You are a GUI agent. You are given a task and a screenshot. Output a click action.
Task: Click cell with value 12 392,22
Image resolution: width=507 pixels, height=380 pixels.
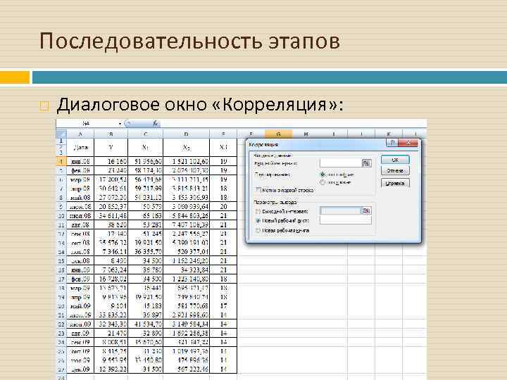[x=111, y=369]
